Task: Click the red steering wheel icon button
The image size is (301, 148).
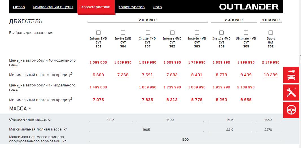Action: [x=291, y=110]
